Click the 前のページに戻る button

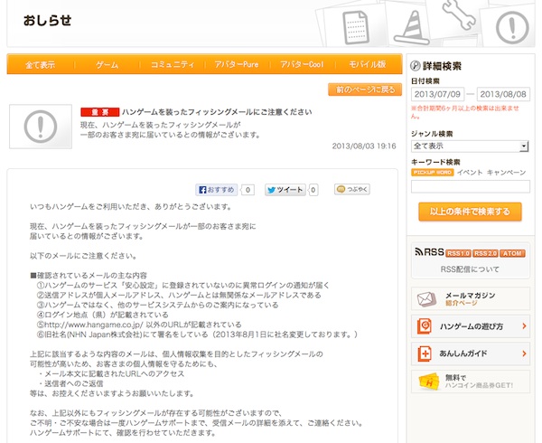(x=365, y=90)
